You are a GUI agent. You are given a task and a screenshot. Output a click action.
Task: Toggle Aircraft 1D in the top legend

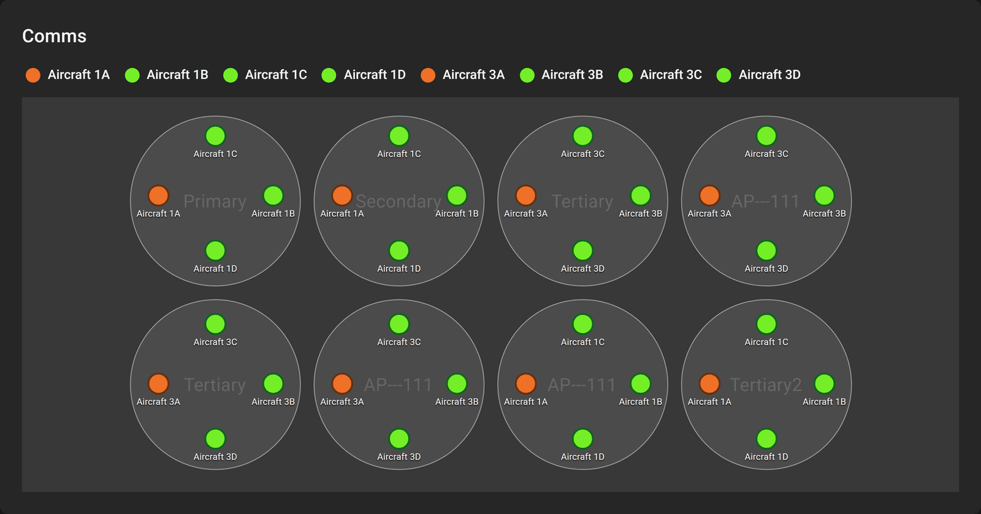tap(364, 75)
